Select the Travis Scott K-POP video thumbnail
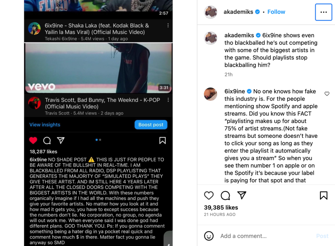 [98, 68]
